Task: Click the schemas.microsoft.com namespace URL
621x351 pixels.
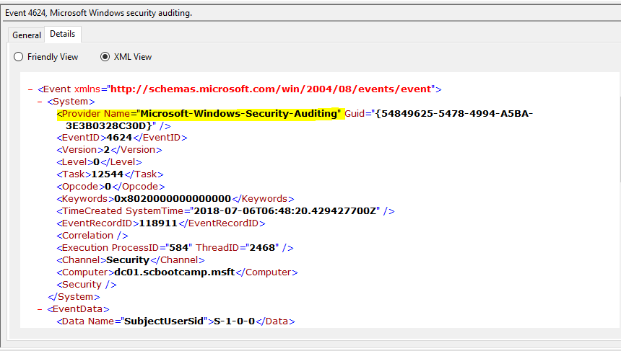Action: click(271, 89)
